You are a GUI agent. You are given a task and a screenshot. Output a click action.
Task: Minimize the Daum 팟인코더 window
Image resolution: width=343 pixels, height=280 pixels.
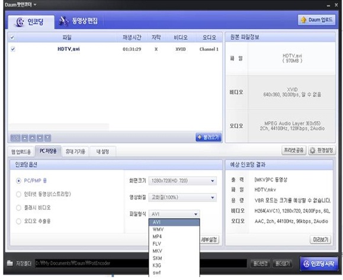(328, 5)
